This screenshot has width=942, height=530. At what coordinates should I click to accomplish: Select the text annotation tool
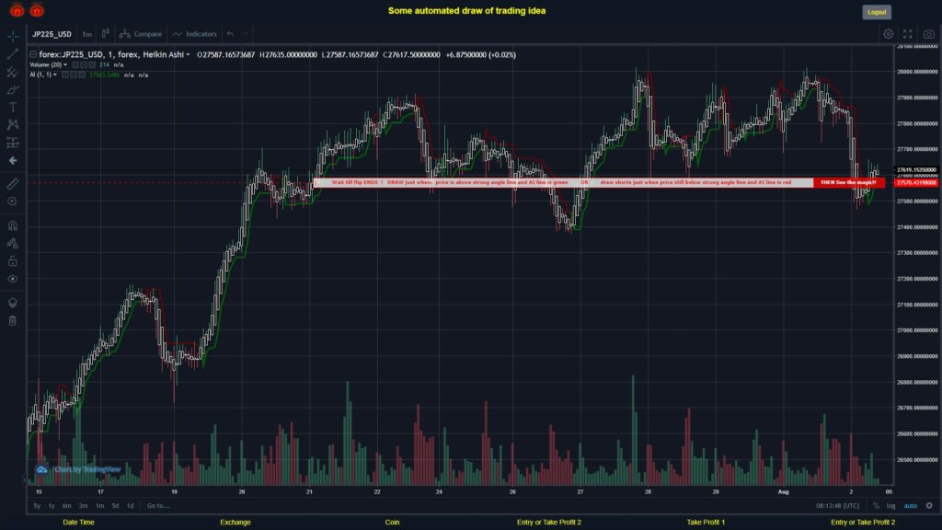(13, 107)
